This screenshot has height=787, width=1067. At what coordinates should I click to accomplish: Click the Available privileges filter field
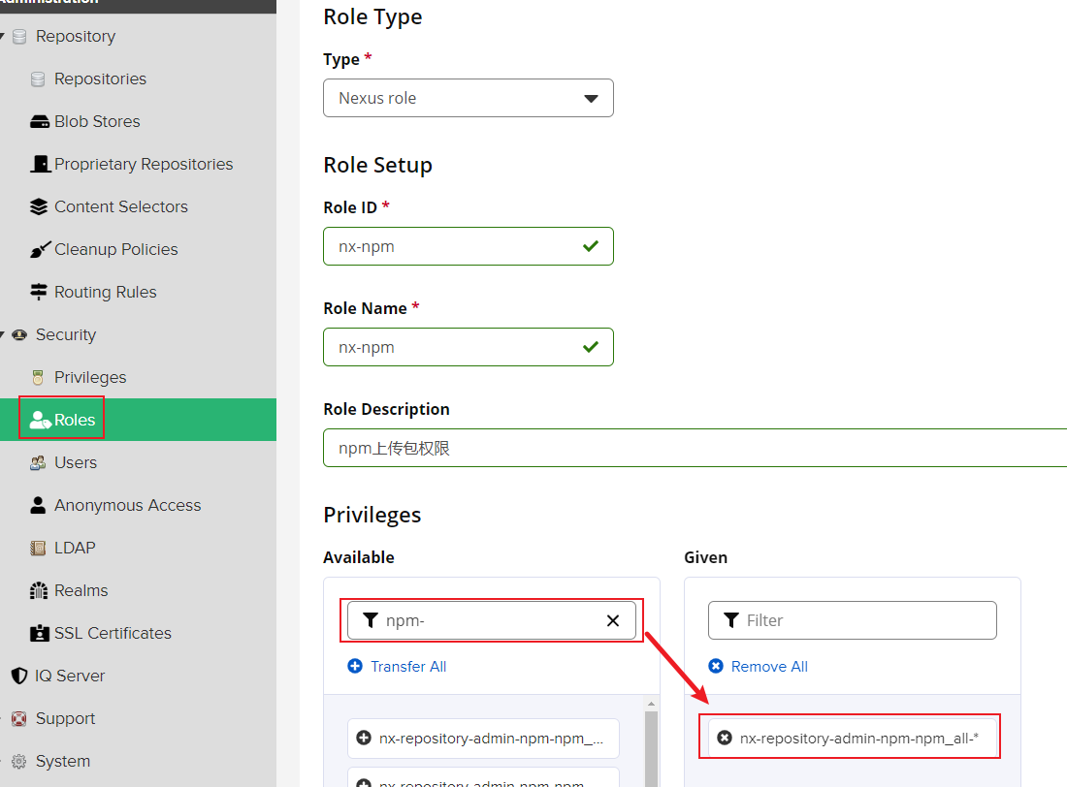click(492, 620)
